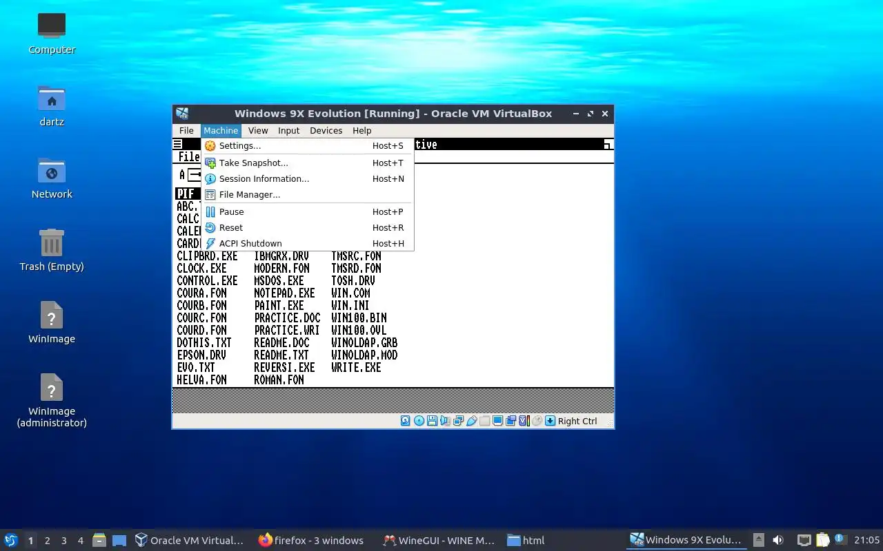The width and height of the screenshot is (883, 551).
Task: Select PAINT.EXE in the guest file list
Action: click(x=279, y=306)
